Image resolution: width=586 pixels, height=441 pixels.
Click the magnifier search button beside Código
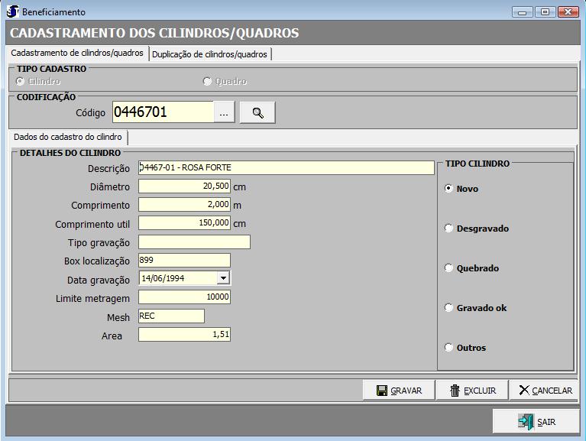(257, 113)
